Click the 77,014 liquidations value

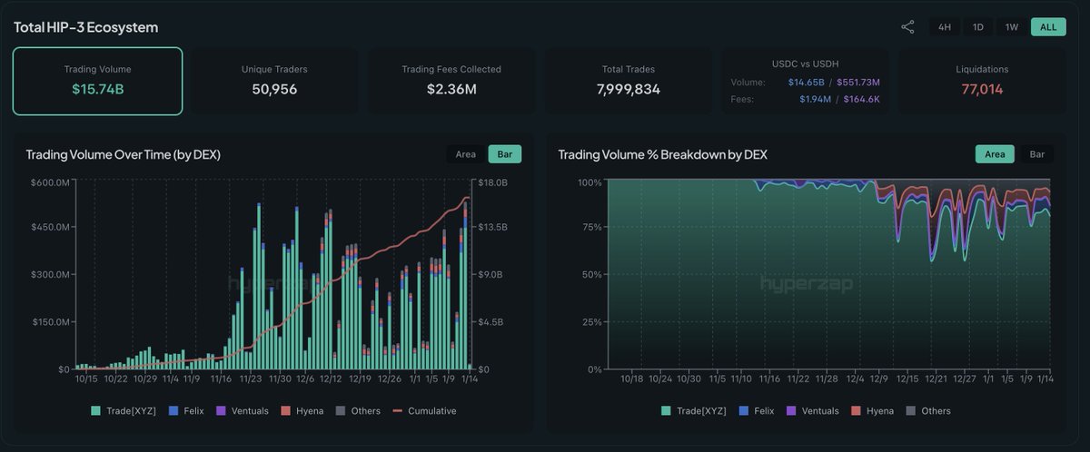982,89
